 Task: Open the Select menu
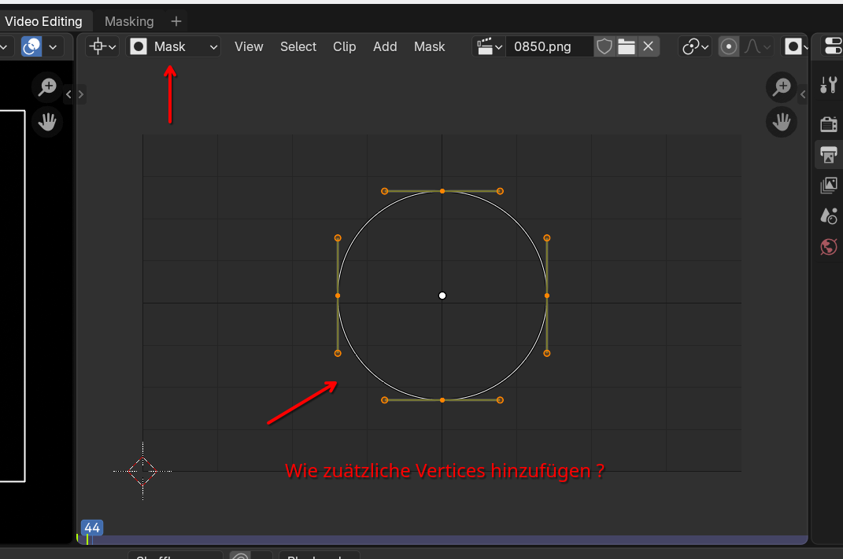298,46
